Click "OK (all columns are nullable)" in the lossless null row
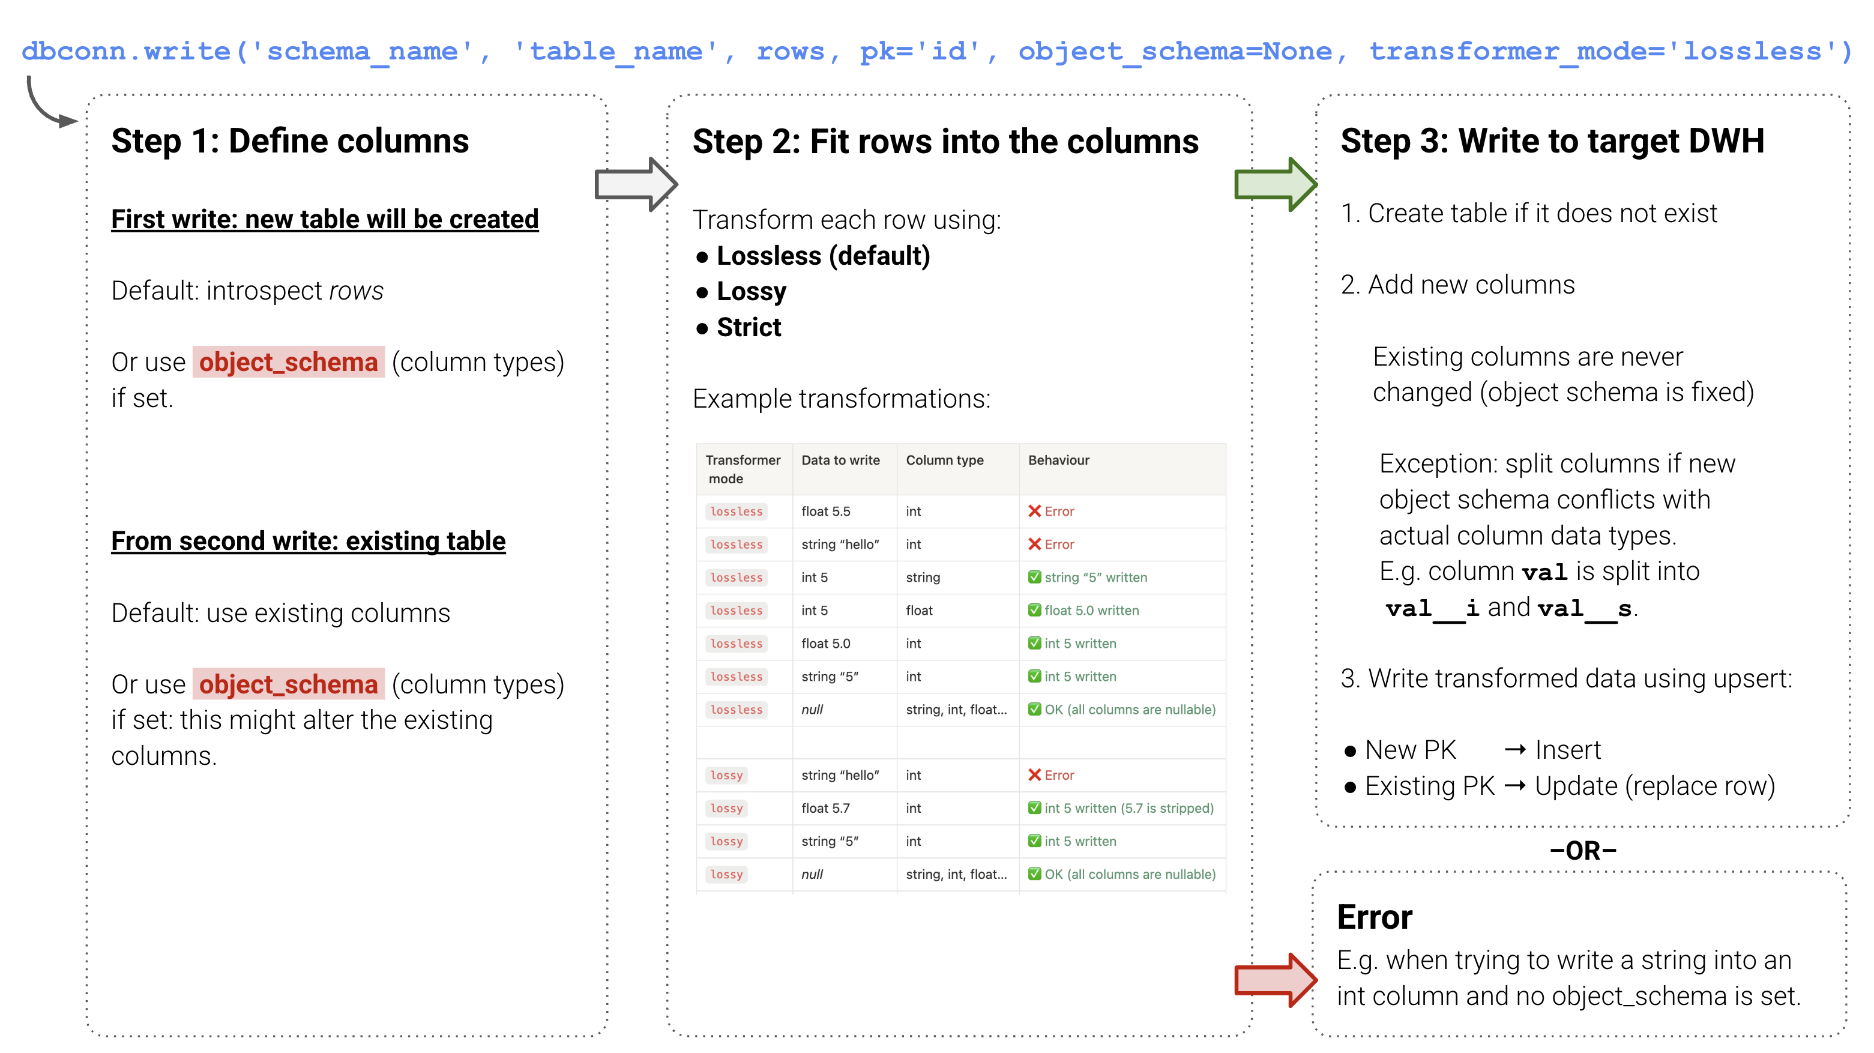 [x=1130, y=709]
